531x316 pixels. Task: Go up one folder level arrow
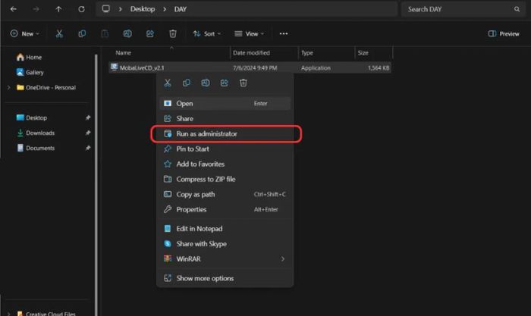pyautogui.click(x=58, y=9)
